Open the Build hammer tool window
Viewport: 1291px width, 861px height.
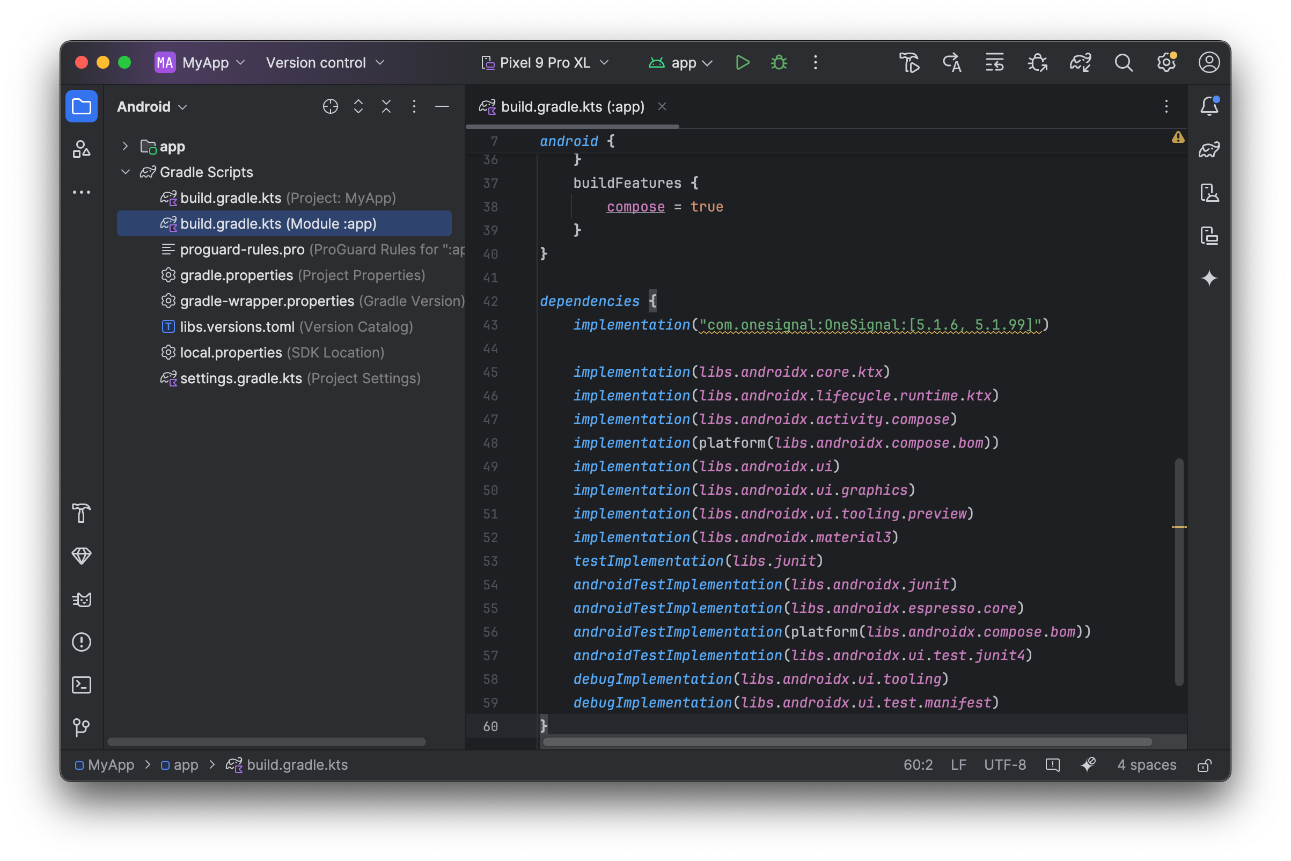pos(82,513)
